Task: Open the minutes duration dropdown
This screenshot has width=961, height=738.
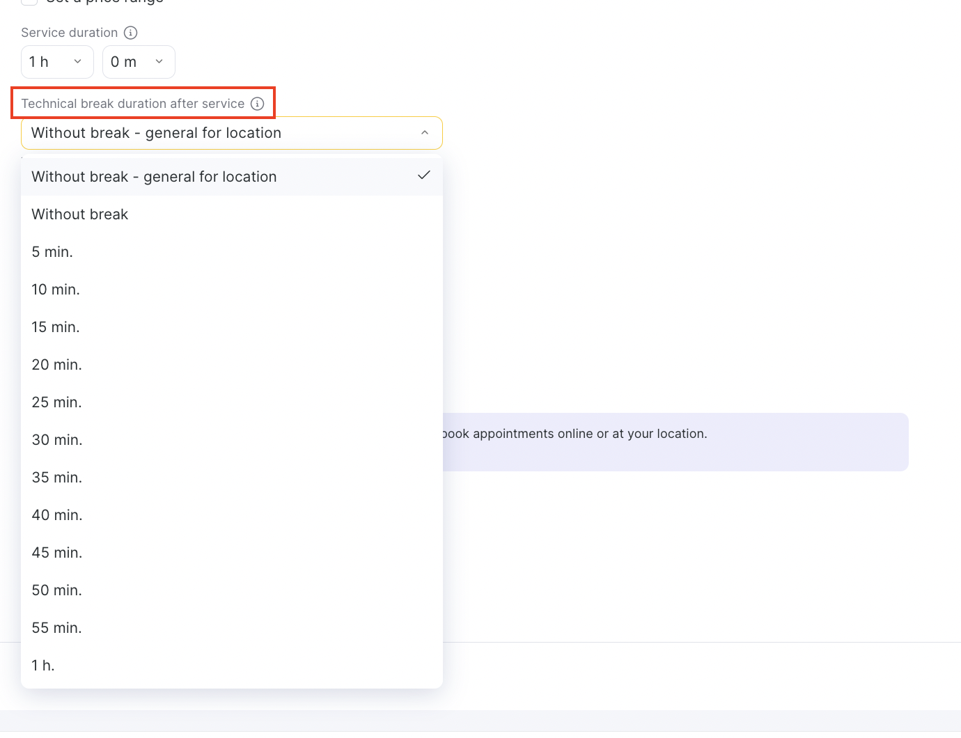Action: 139,62
